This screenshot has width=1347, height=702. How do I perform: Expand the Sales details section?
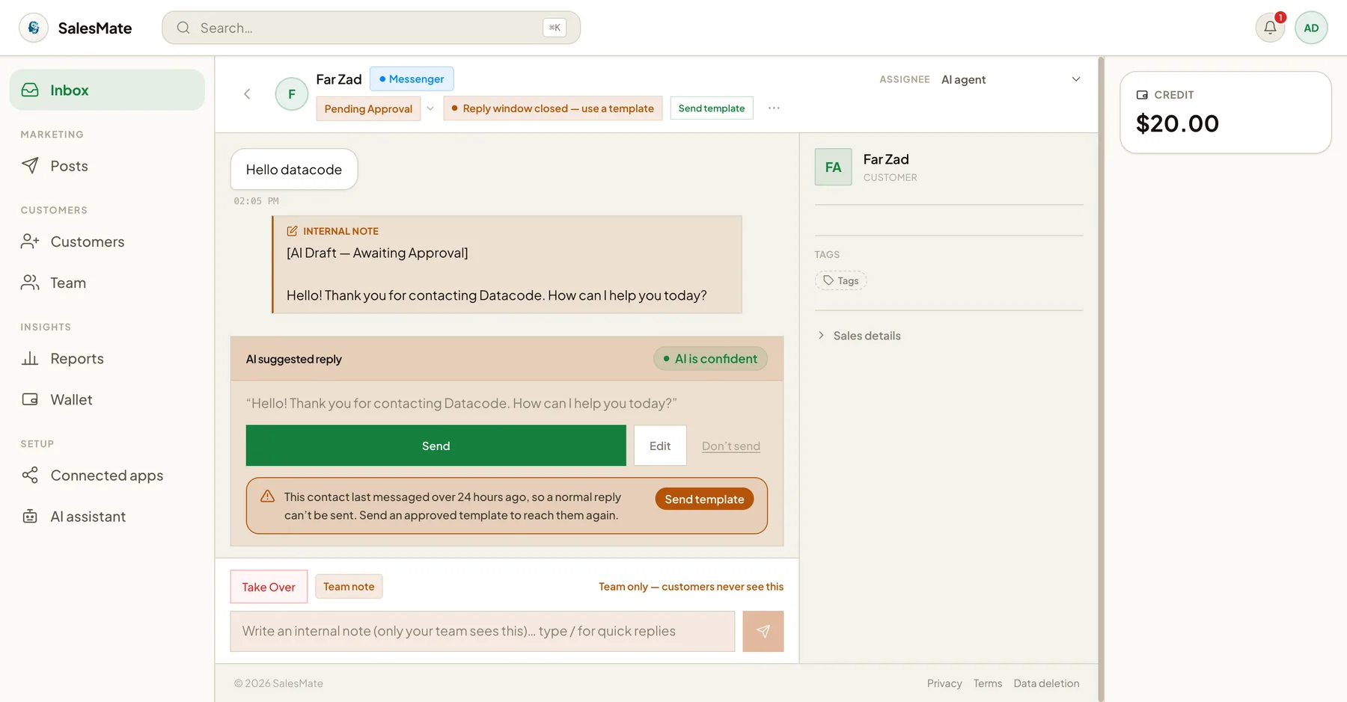pyautogui.click(x=859, y=336)
